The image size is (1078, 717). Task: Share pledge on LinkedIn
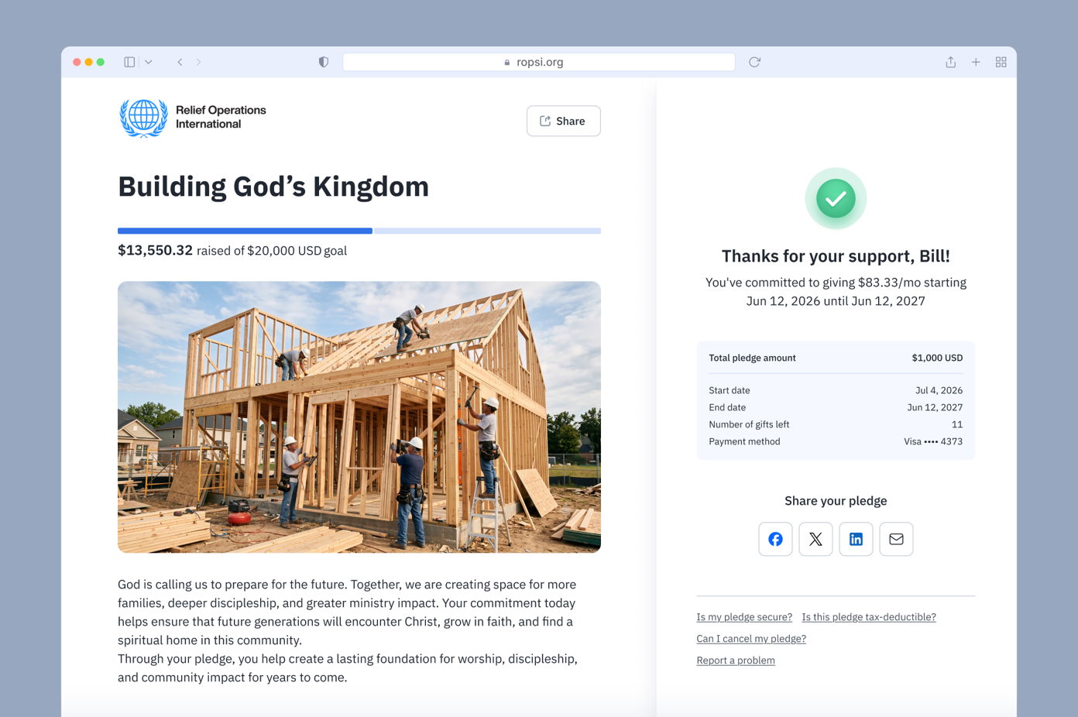tap(856, 539)
